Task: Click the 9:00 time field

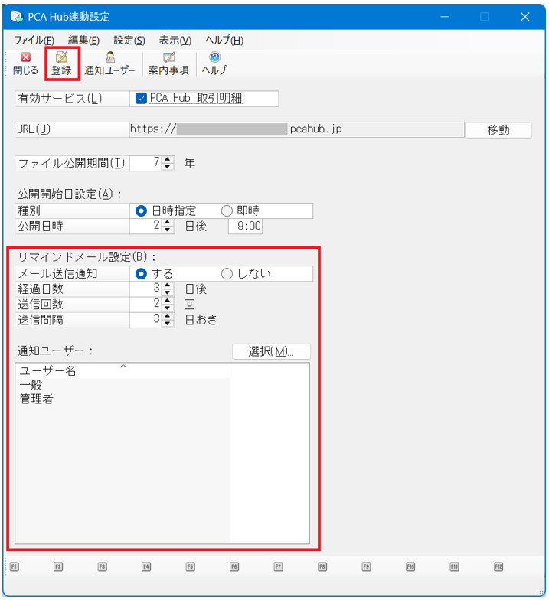Action: [x=245, y=227]
